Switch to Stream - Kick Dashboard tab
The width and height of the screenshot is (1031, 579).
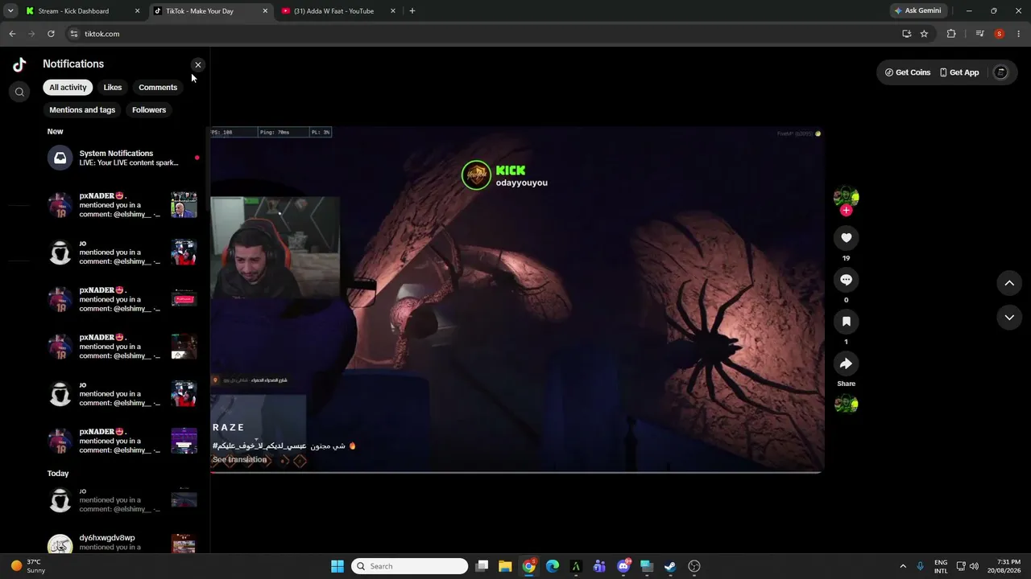(x=81, y=11)
